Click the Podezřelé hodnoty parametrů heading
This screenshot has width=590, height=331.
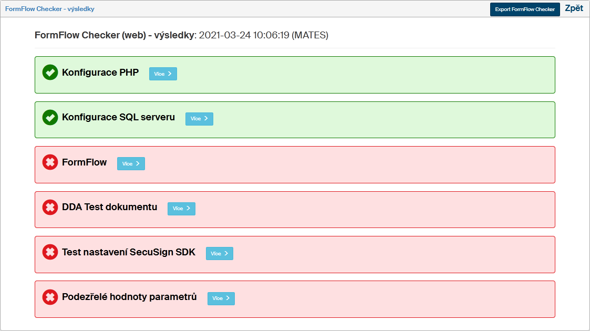tap(129, 297)
